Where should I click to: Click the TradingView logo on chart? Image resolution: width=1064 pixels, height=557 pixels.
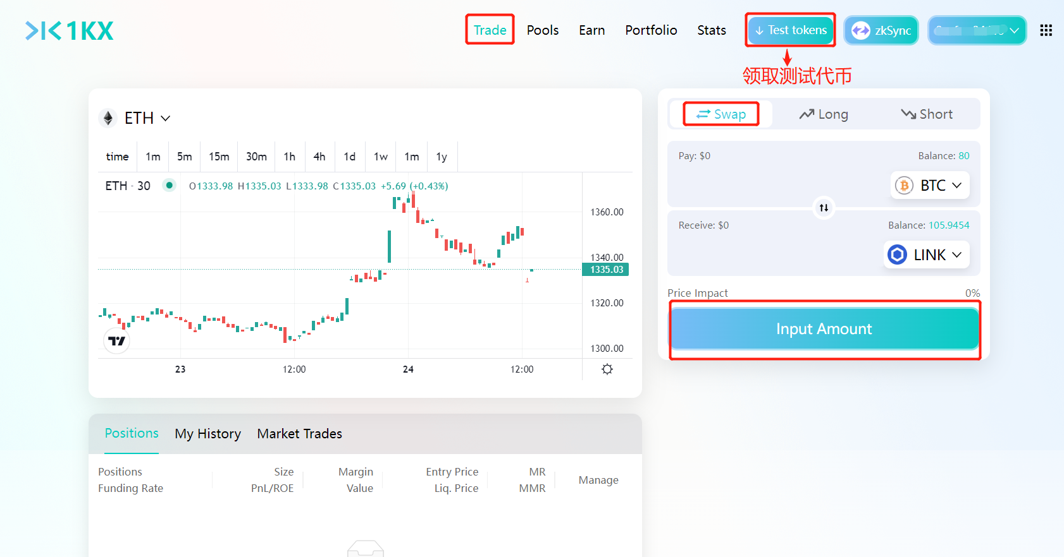point(116,341)
